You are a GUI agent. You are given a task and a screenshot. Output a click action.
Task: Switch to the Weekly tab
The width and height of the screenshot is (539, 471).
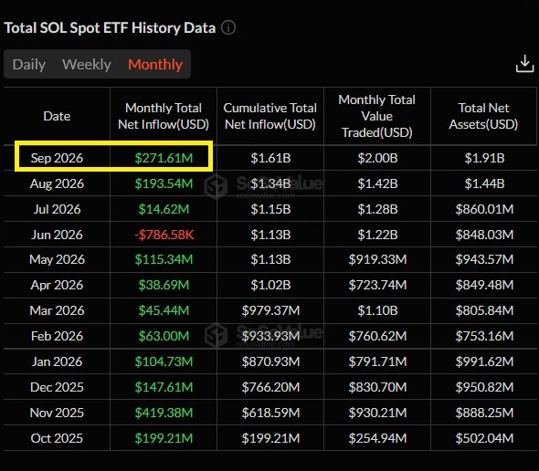pyautogui.click(x=87, y=64)
